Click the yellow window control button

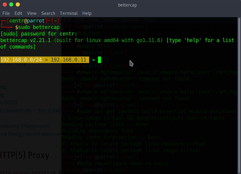pos(18,5)
